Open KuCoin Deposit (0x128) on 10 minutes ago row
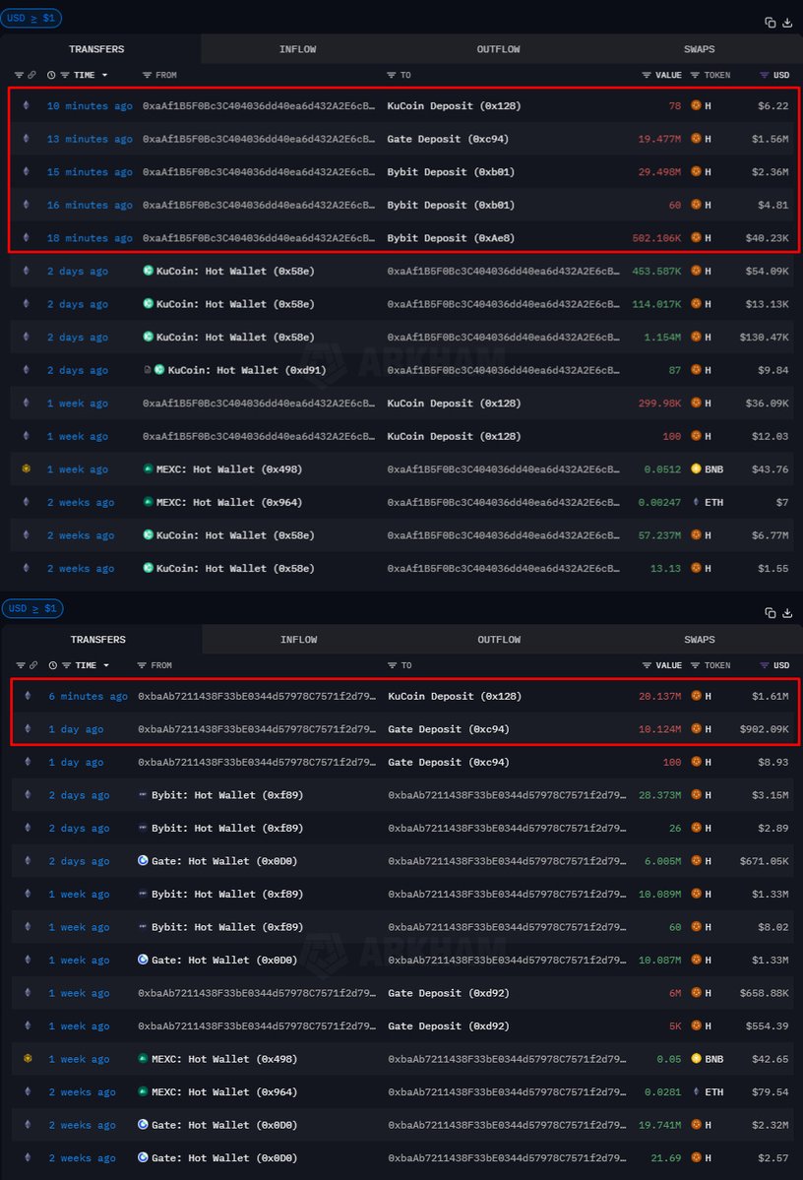 pyautogui.click(x=454, y=106)
